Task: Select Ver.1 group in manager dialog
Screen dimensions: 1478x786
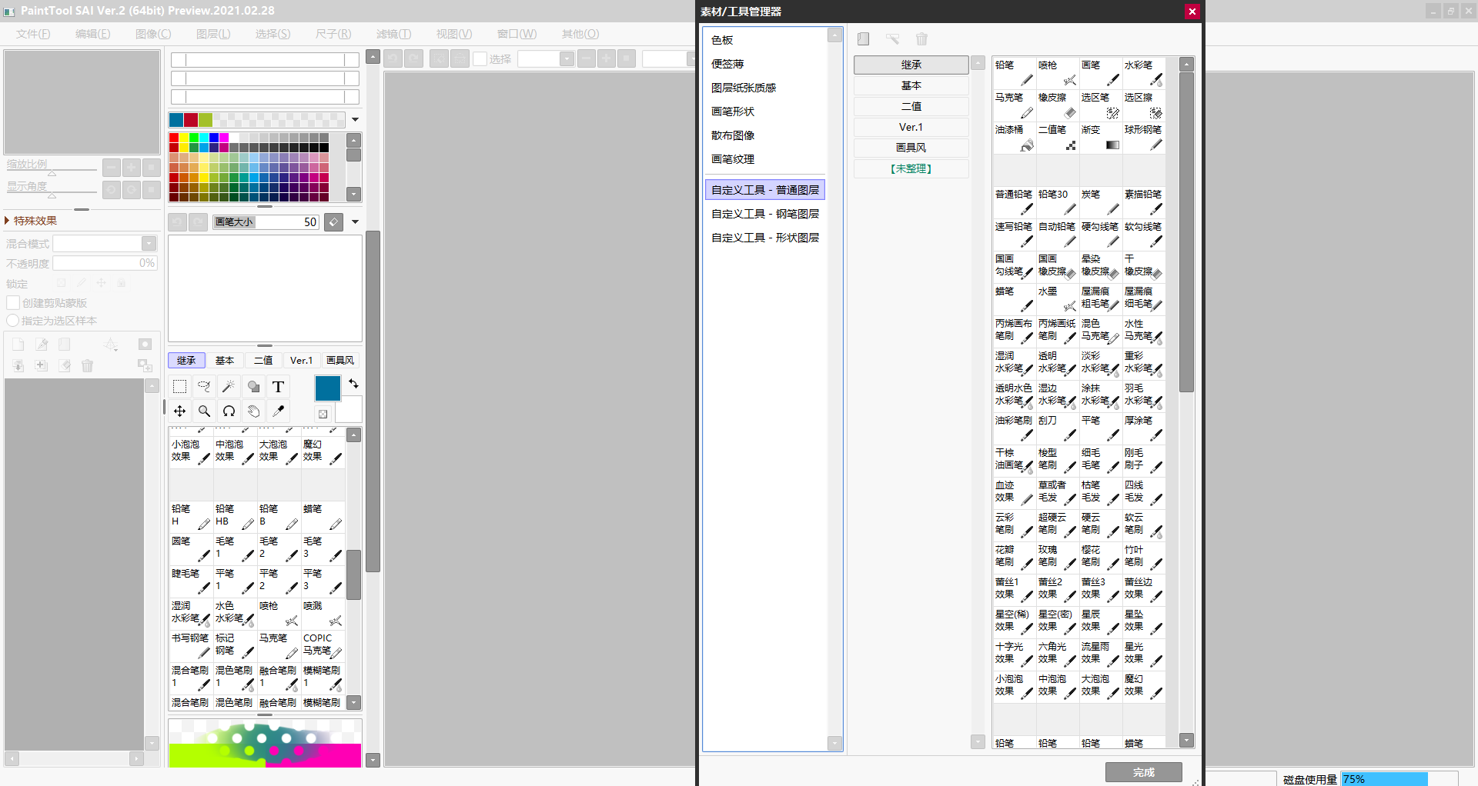Action: tap(911, 127)
